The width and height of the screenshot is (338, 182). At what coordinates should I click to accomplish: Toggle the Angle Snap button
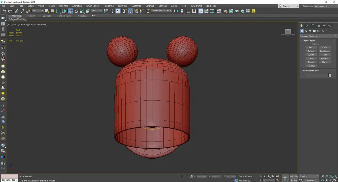coord(130,11)
